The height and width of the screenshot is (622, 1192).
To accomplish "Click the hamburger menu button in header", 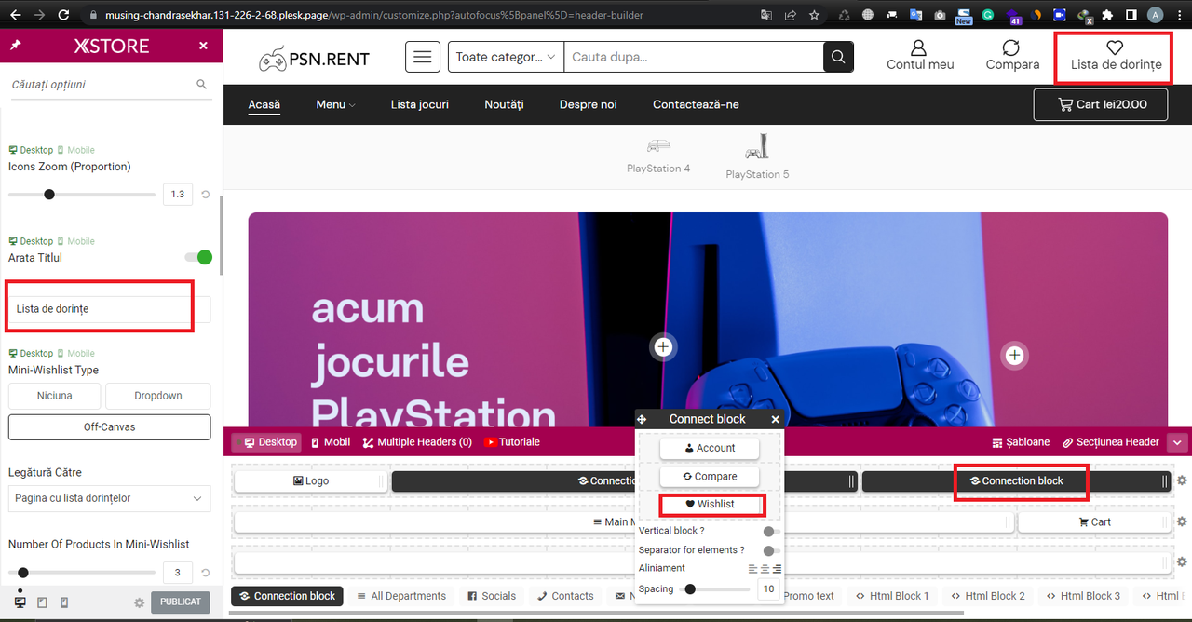I will [x=423, y=57].
